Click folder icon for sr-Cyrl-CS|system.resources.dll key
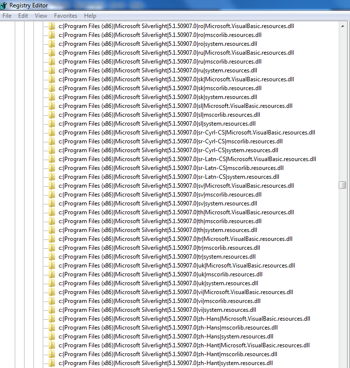350x368 pixels. click(52, 150)
